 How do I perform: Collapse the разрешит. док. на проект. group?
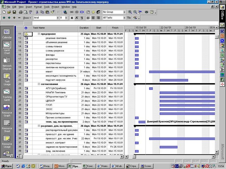[x=39, y=126]
